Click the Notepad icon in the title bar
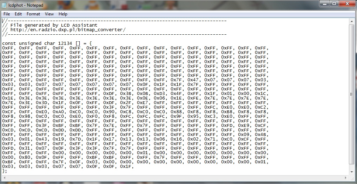The height and width of the screenshot is (184, 357). click(5, 5)
